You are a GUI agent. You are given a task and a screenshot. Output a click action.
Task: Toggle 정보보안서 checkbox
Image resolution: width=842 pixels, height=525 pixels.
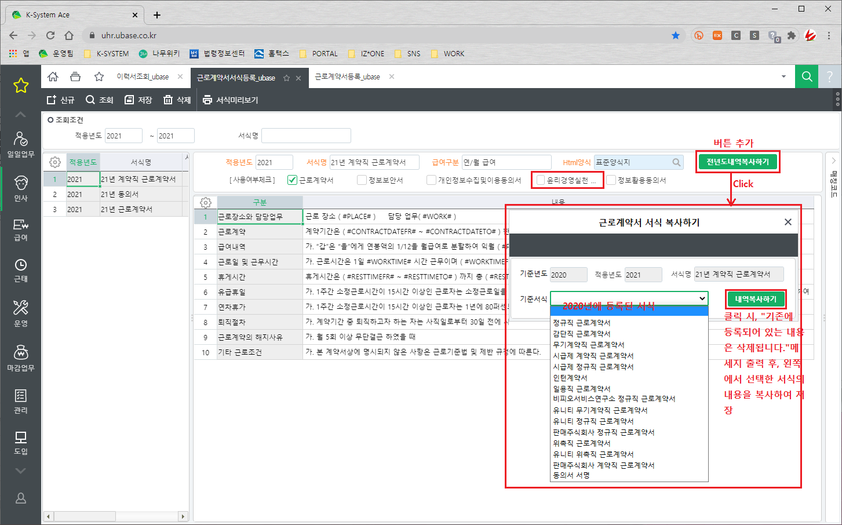[362, 180]
